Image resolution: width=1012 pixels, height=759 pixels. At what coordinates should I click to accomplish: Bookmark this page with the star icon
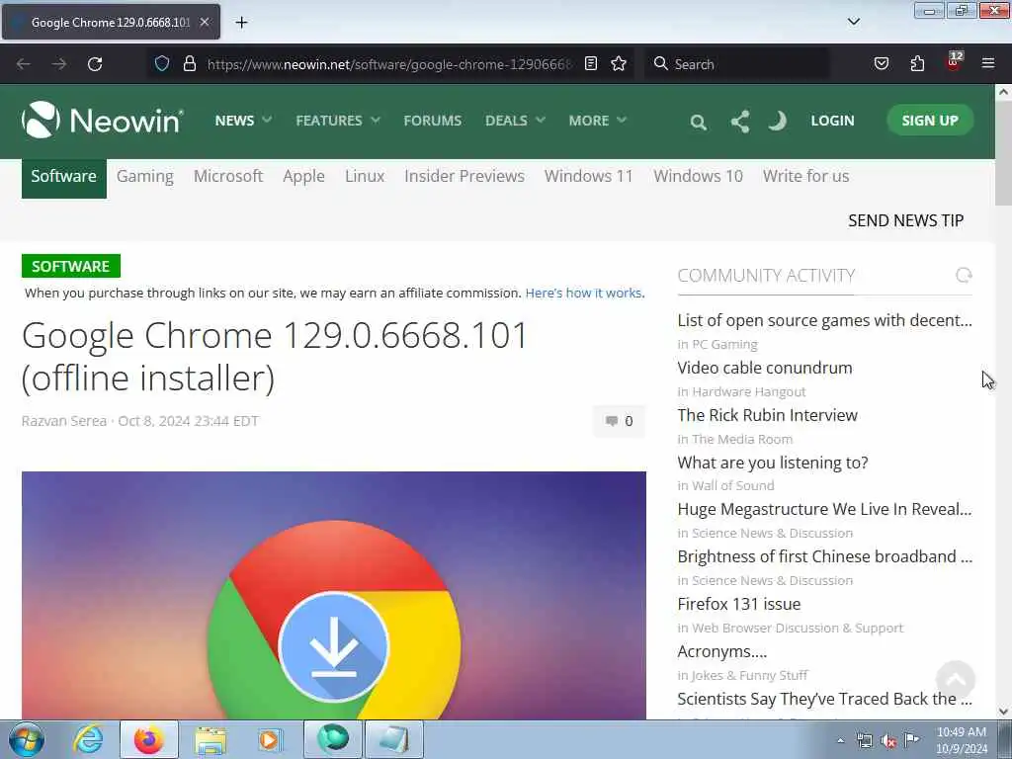point(619,63)
